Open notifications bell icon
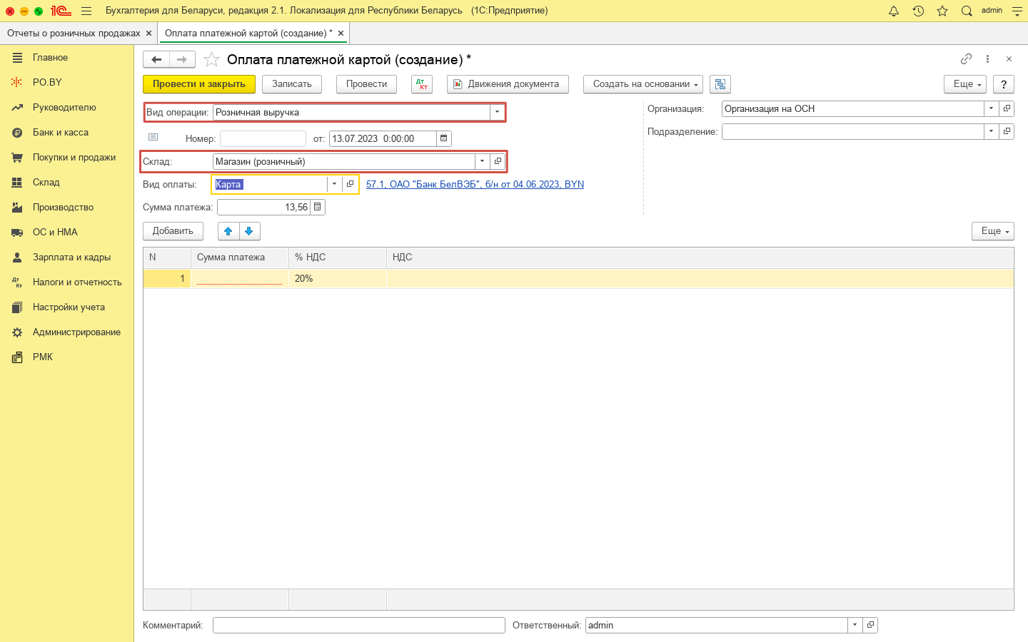The image size is (1028, 642). pyautogui.click(x=893, y=11)
